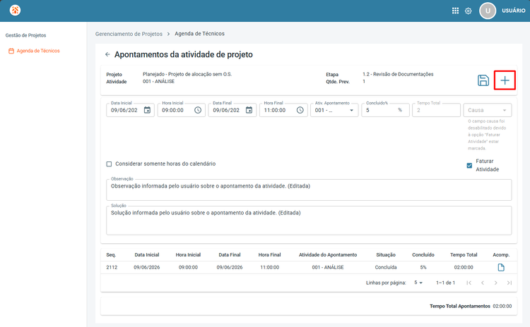
Task: Go to Gerenciamento de Projetos breadcrumb
Action: (x=129, y=34)
